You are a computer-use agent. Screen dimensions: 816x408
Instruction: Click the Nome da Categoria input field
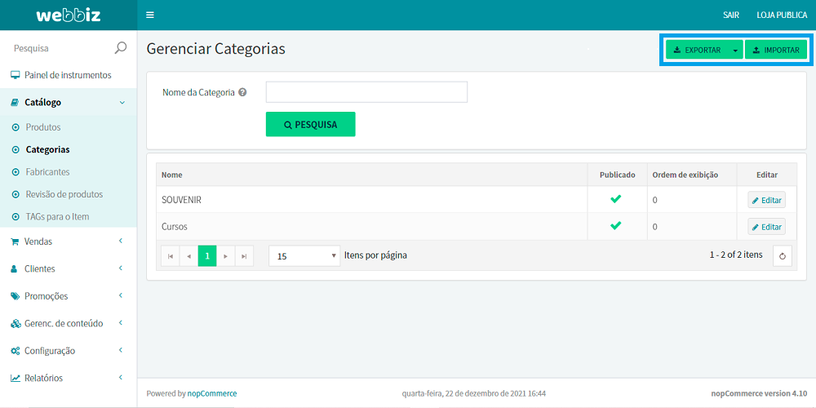[366, 92]
